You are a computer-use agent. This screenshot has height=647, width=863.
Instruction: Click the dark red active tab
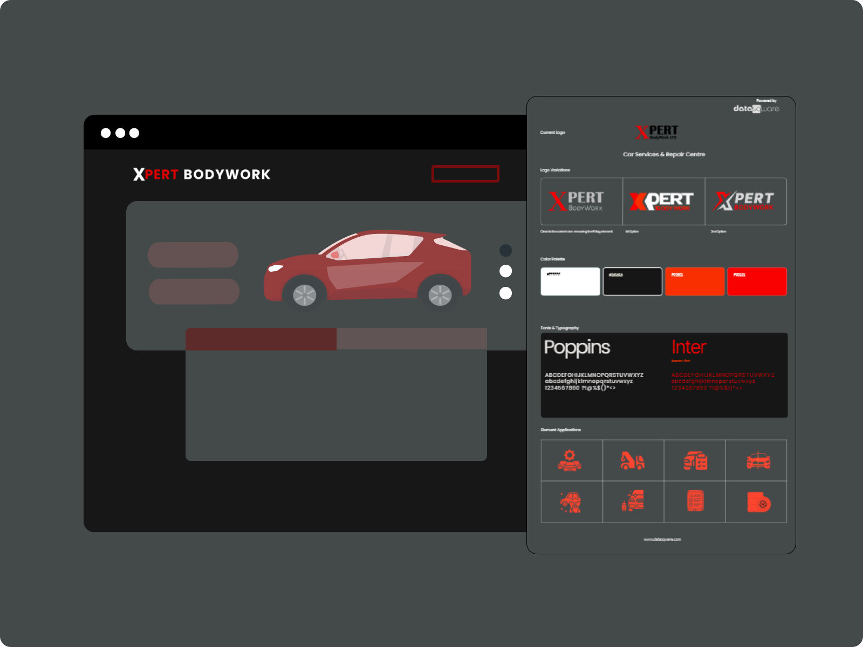(x=261, y=339)
